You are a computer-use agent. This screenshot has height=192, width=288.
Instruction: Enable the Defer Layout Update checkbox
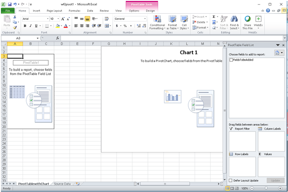coord(231,181)
